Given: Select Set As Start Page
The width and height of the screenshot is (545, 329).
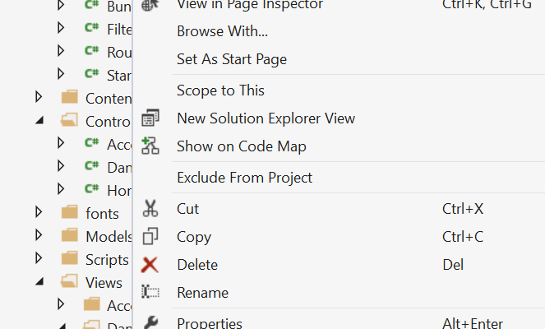Looking at the screenshot, I should point(232,59).
